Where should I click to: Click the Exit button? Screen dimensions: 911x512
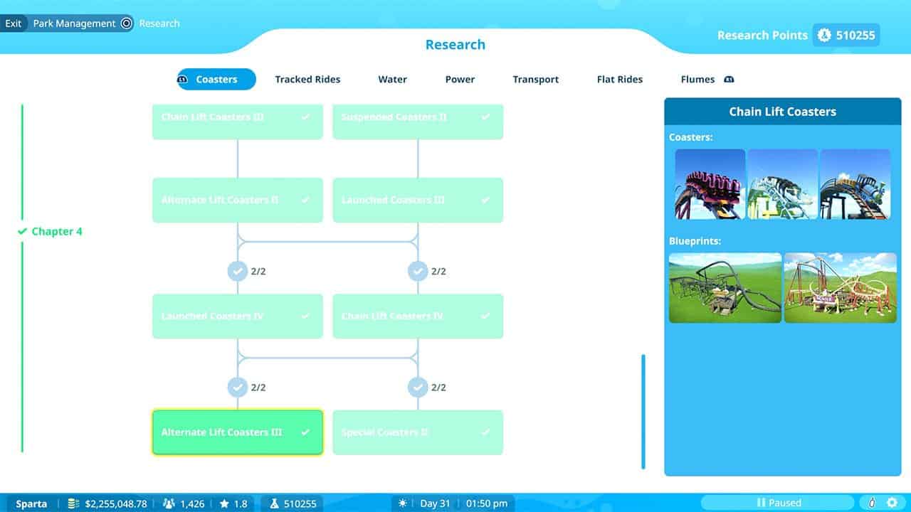(14, 23)
